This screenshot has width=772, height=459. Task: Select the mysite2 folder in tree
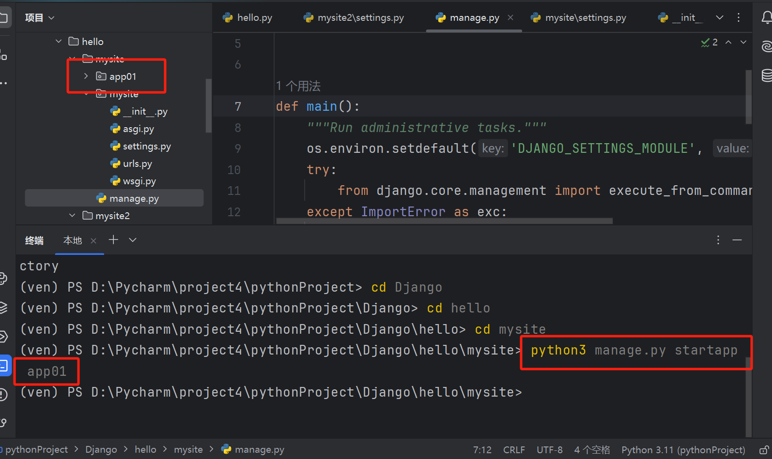[106, 216]
